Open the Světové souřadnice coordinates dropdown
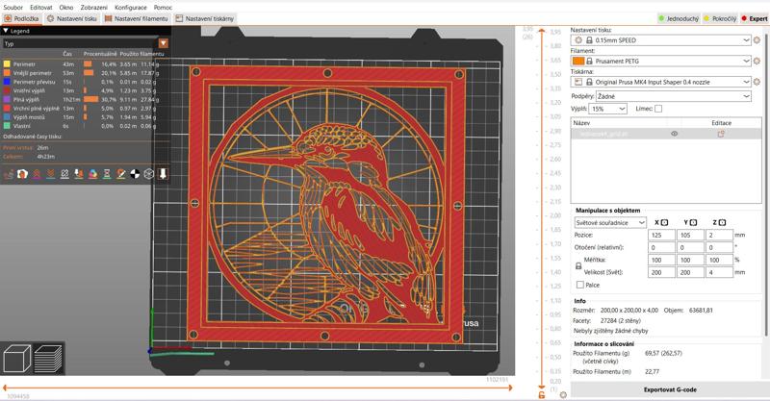 pos(610,223)
